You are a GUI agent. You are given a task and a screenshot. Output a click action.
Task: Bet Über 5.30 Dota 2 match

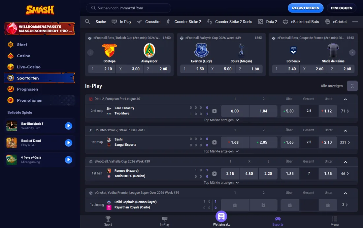pyautogui.click(x=290, y=111)
